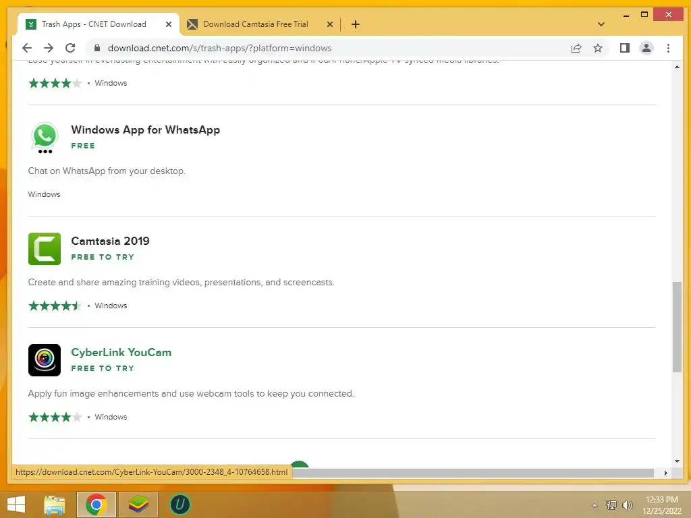The image size is (691, 518).
Task: Click CyberLink YouCam star rating
Action: [55, 417]
